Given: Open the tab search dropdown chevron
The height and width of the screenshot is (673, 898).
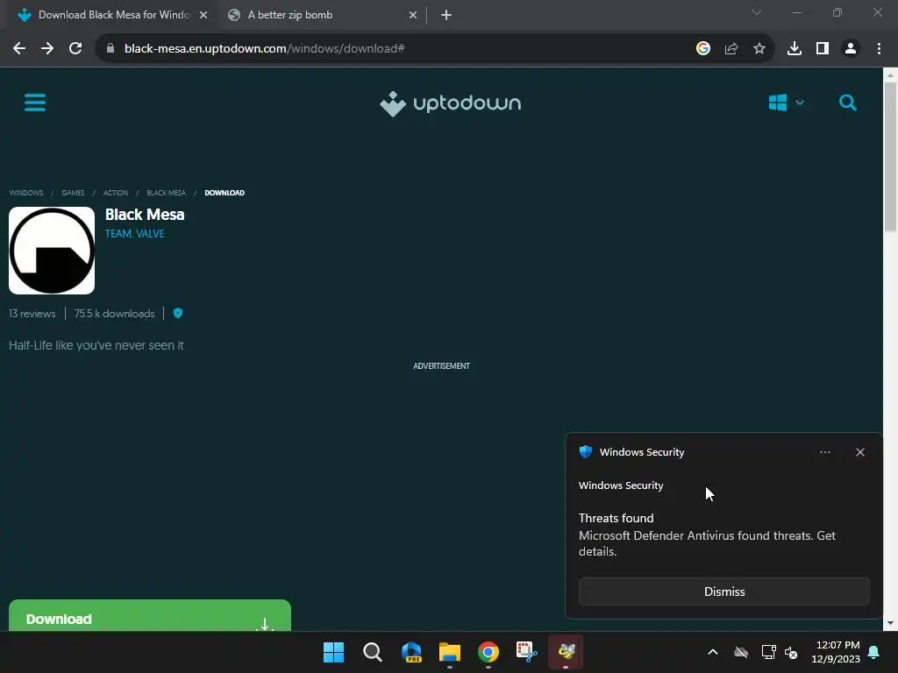Looking at the screenshot, I should (757, 12).
